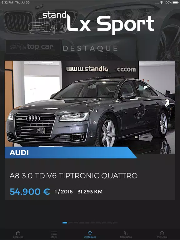Click the top car logo badge
Viewport: 180px width, 240px height.
33,47
